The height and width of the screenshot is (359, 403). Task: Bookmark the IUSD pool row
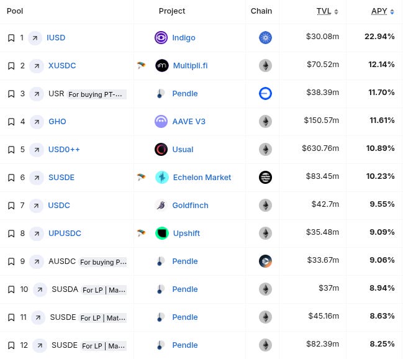coord(11,38)
